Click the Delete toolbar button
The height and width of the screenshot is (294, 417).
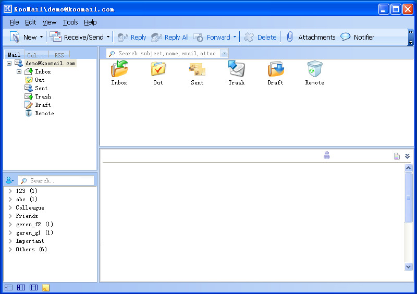(260, 37)
